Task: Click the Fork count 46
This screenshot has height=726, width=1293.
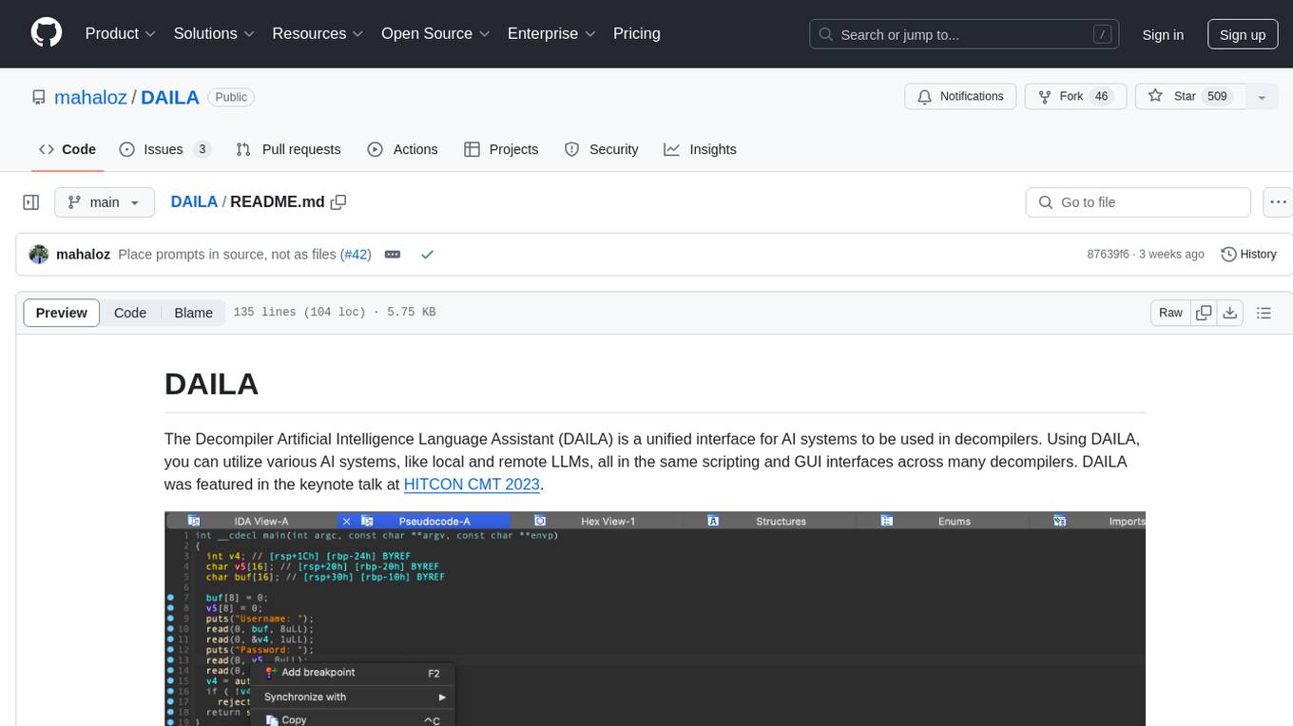Action: pos(1101,97)
